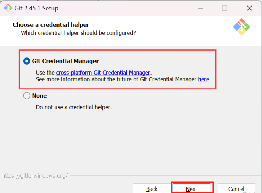Select the Git Credential Manager radio button
The width and height of the screenshot is (262, 193).
(27, 61)
